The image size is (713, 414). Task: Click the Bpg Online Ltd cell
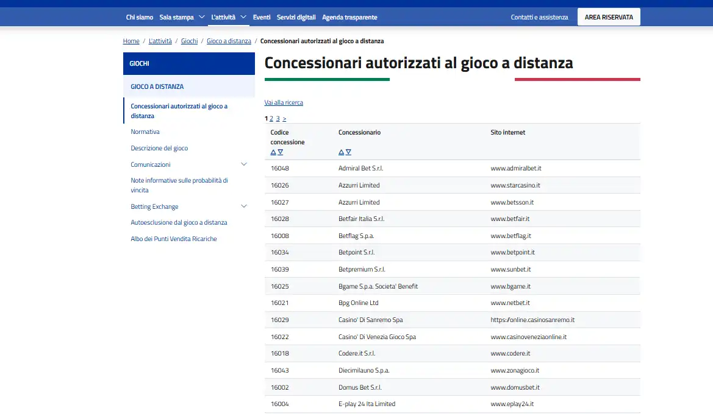[358, 303]
